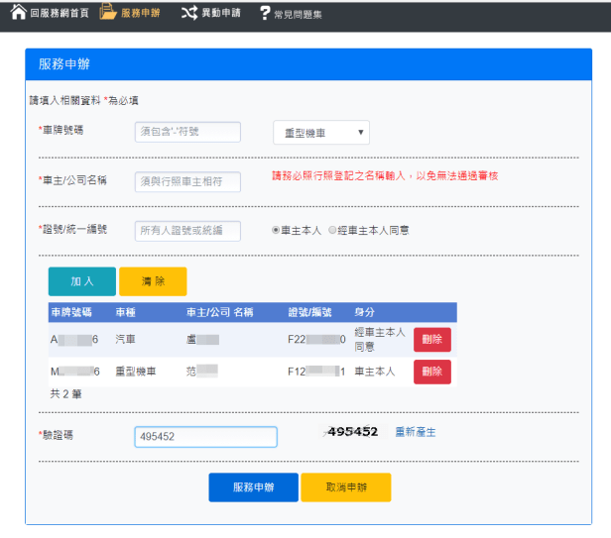Delete the 汽車 row entry
The image size is (611, 538).
[x=431, y=339]
